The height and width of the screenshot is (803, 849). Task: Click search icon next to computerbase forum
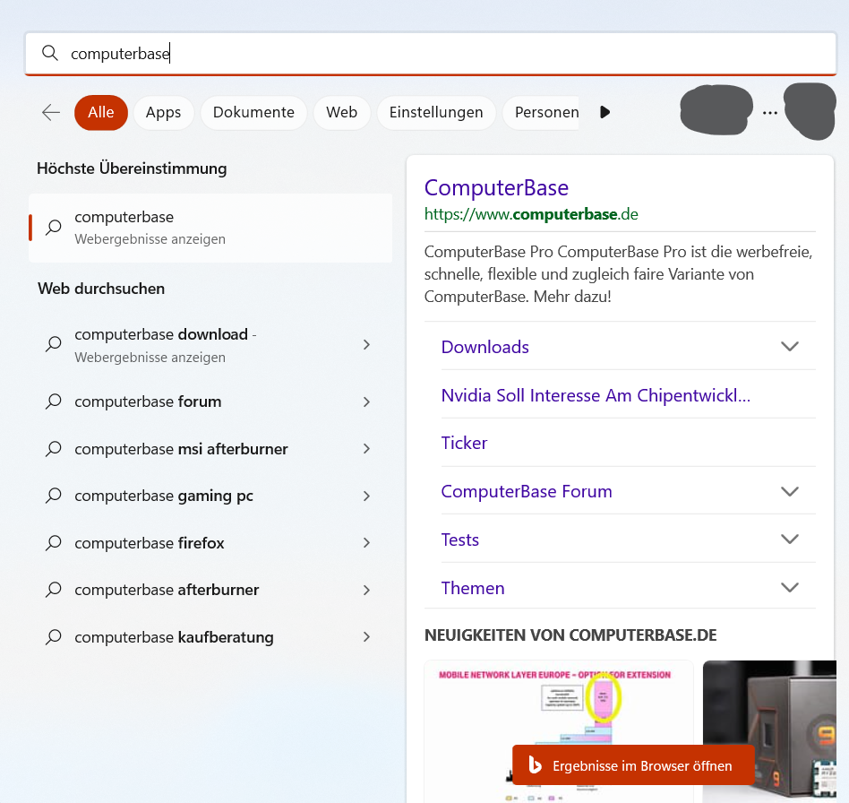point(53,401)
